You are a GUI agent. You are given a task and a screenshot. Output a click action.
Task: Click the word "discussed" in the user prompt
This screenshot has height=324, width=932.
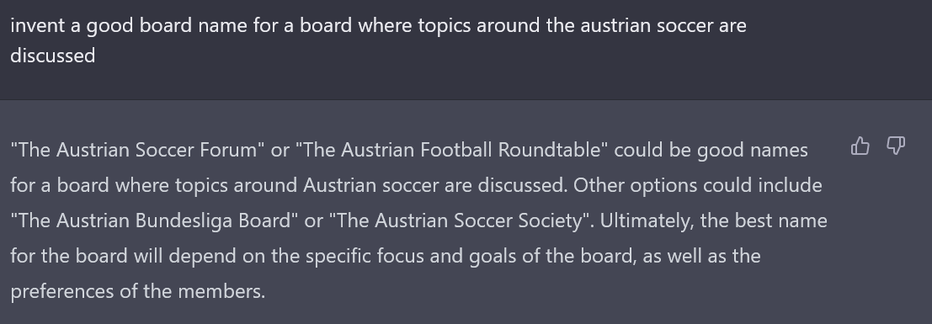click(x=53, y=56)
